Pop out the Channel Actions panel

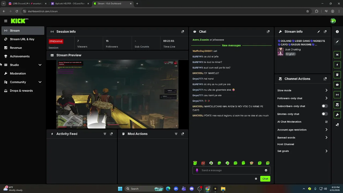click(325, 79)
